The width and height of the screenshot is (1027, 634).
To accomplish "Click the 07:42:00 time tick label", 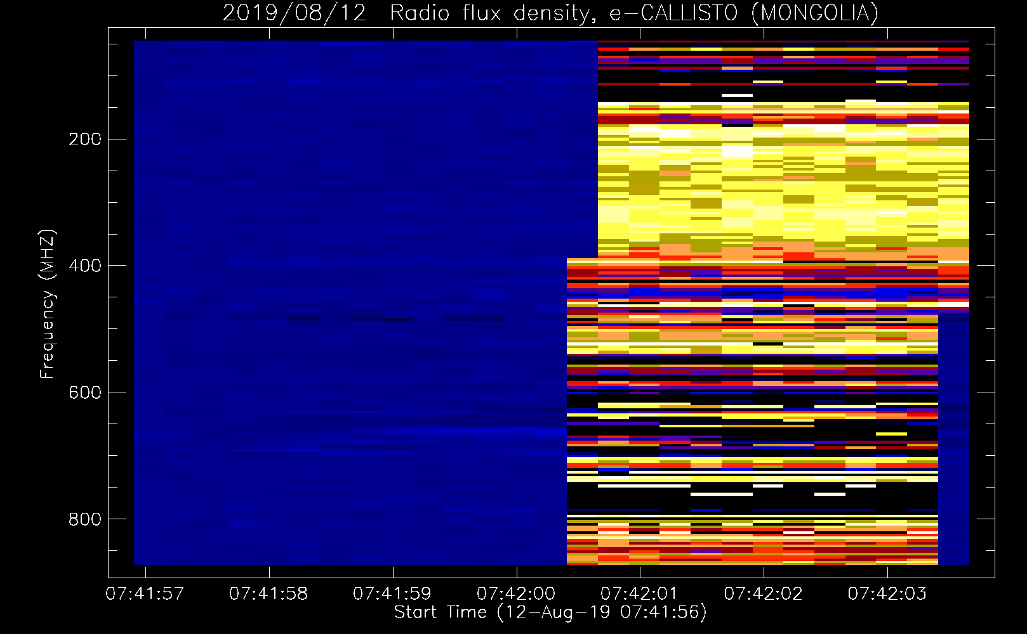I will pos(516,594).
